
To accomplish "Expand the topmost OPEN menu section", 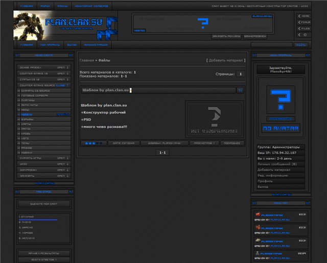I will tap(44, 67).
